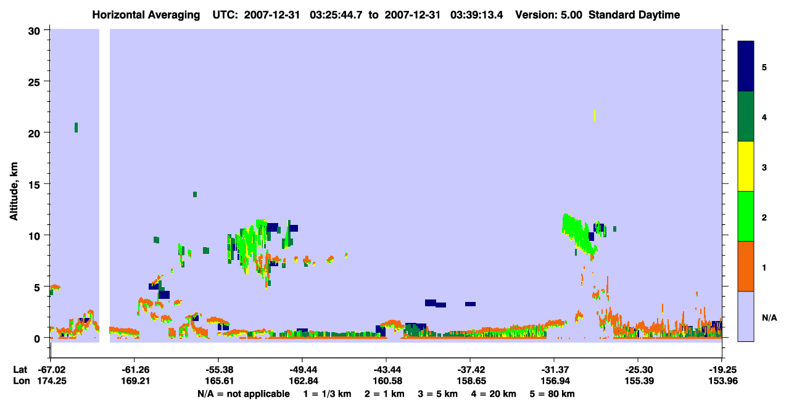
Task: Click the y-axis tick label '20'
Action: (x=36, y=132)
